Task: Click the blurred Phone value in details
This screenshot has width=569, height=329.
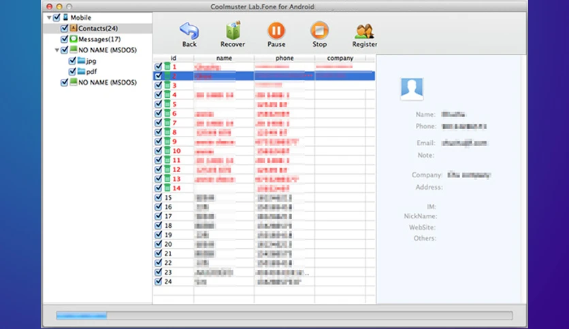Action: [464, 126]
